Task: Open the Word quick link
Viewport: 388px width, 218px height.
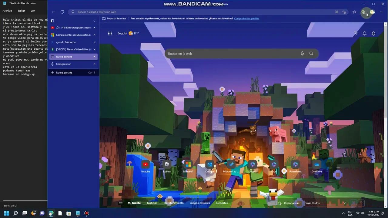Action: point(253,167)
